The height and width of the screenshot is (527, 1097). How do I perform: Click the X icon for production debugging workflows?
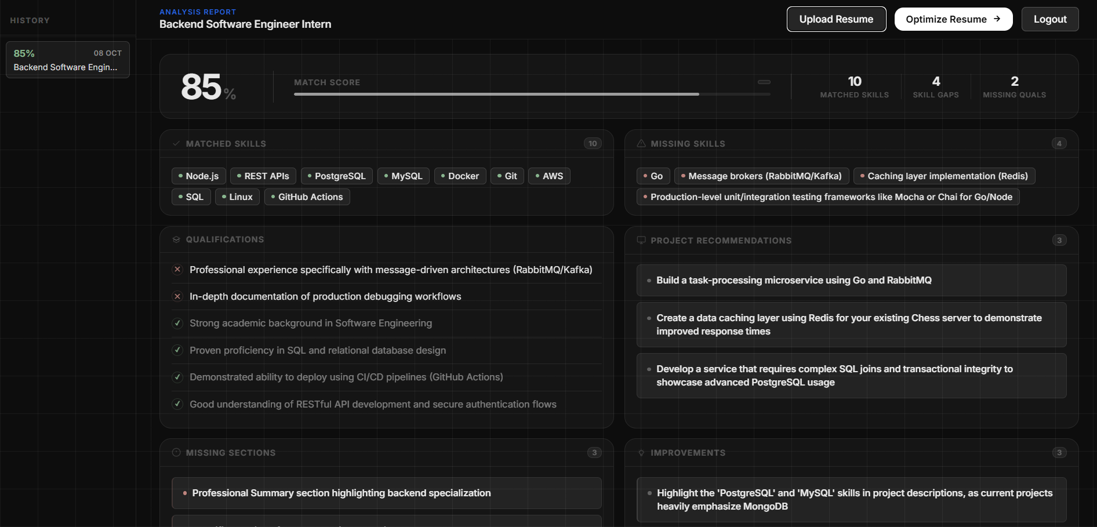click(x=177, y=296)
